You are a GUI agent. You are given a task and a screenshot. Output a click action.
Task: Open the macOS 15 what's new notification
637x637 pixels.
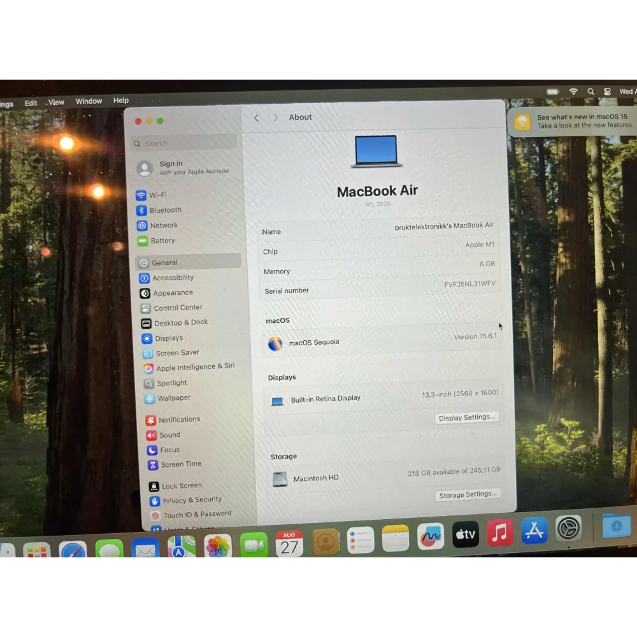(x=573, y=121)
